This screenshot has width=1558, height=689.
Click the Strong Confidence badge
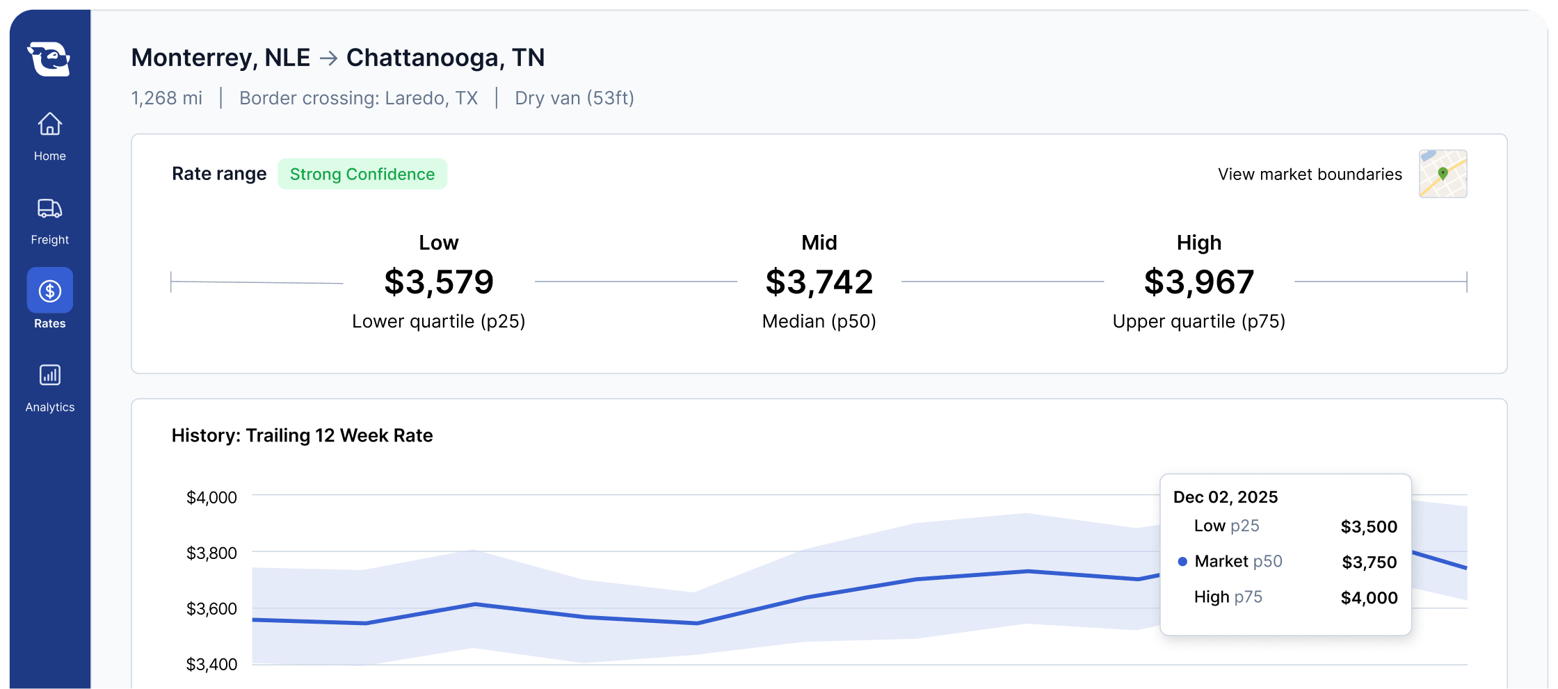pos(362,174)
